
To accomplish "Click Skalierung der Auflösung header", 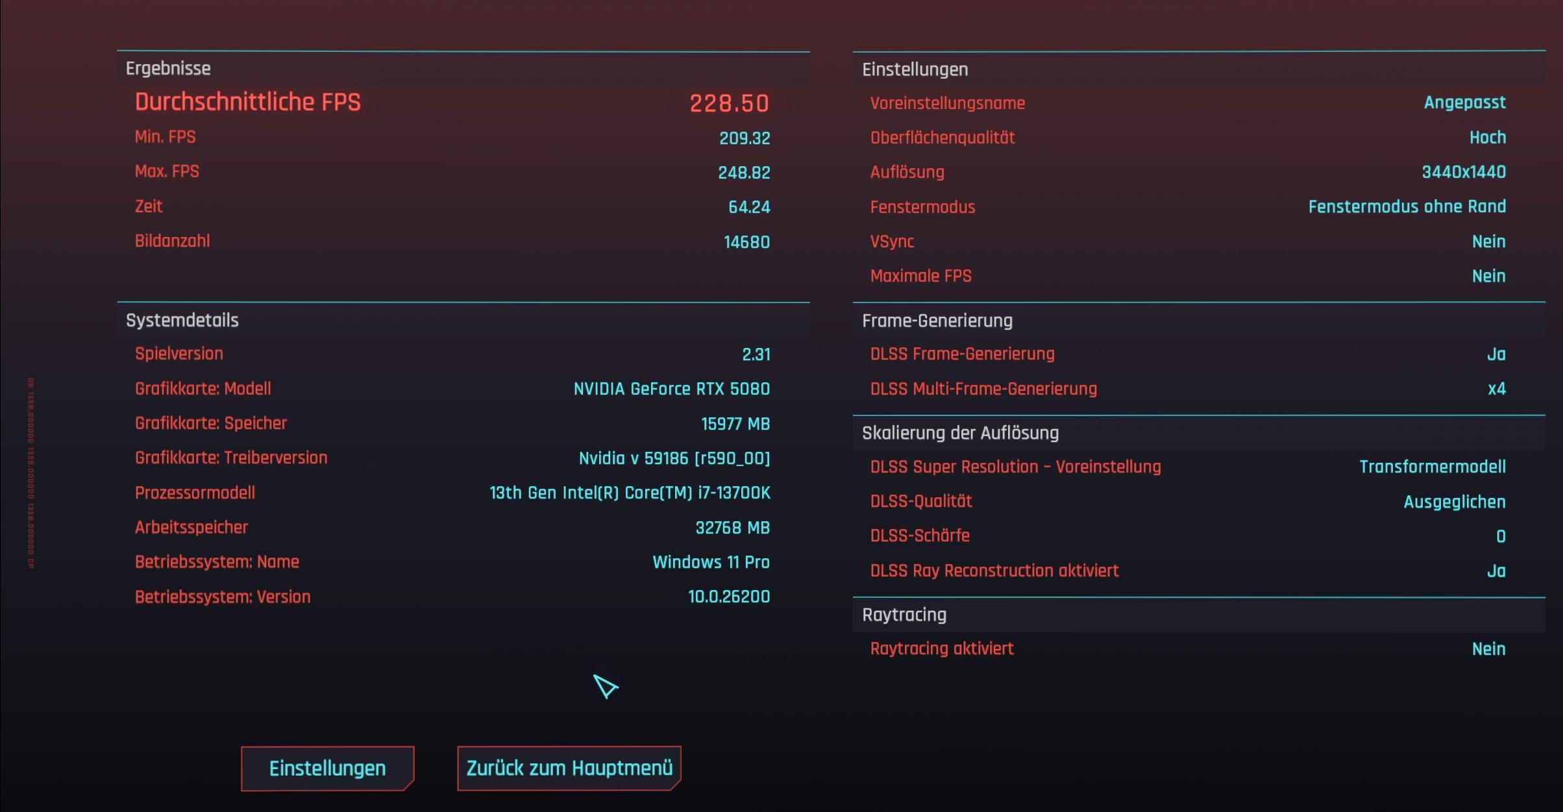I will 960,433.
